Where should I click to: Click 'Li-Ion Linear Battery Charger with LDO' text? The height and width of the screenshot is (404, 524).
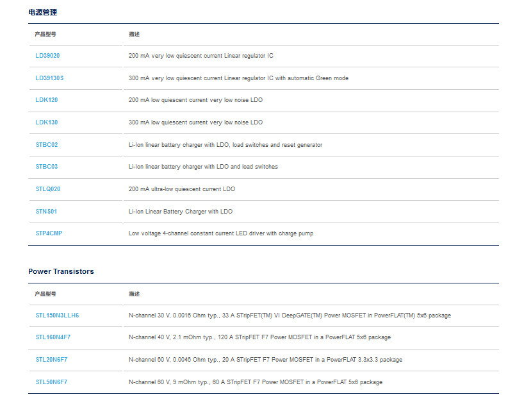coord(181,212)
